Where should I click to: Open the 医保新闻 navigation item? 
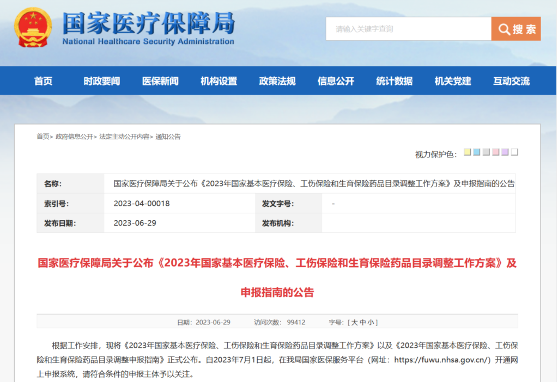click(161, 81)
